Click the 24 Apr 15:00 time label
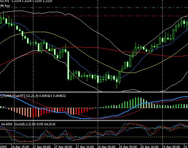 pyautogui.click(x=20, y=147)
